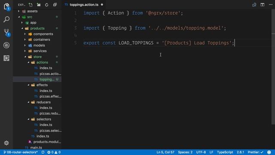Image resolution: width=275 pixels, height=155 pixels.
Task: Click the Prettier status indicator
Action: coord(255,152)
